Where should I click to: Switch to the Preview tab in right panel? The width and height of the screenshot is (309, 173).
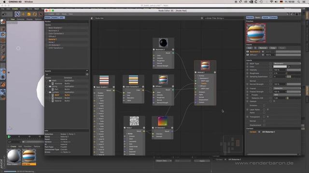point(250,18)
